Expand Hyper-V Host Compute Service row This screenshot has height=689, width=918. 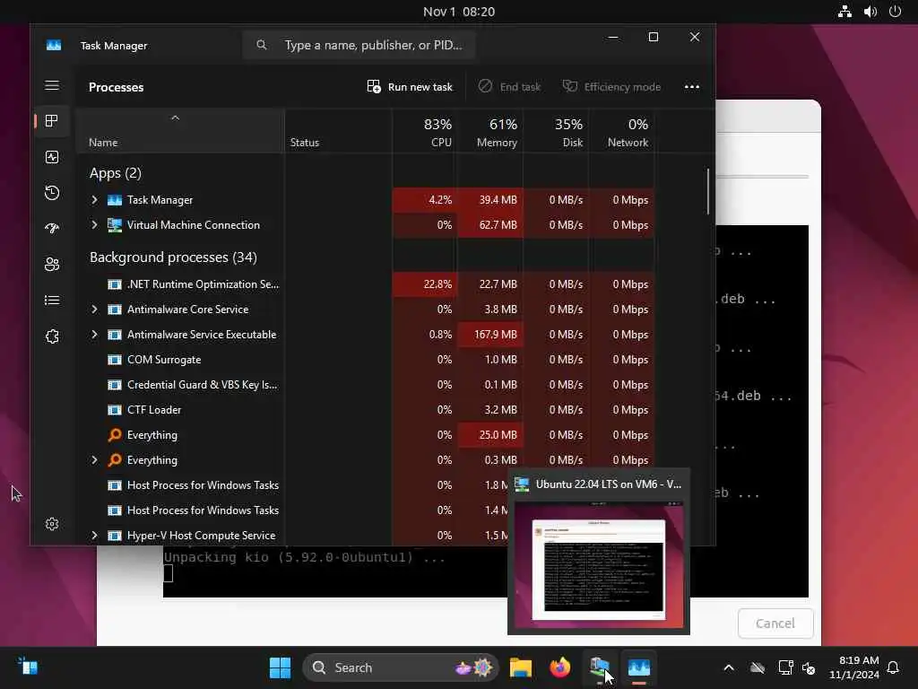click(94, 536)
